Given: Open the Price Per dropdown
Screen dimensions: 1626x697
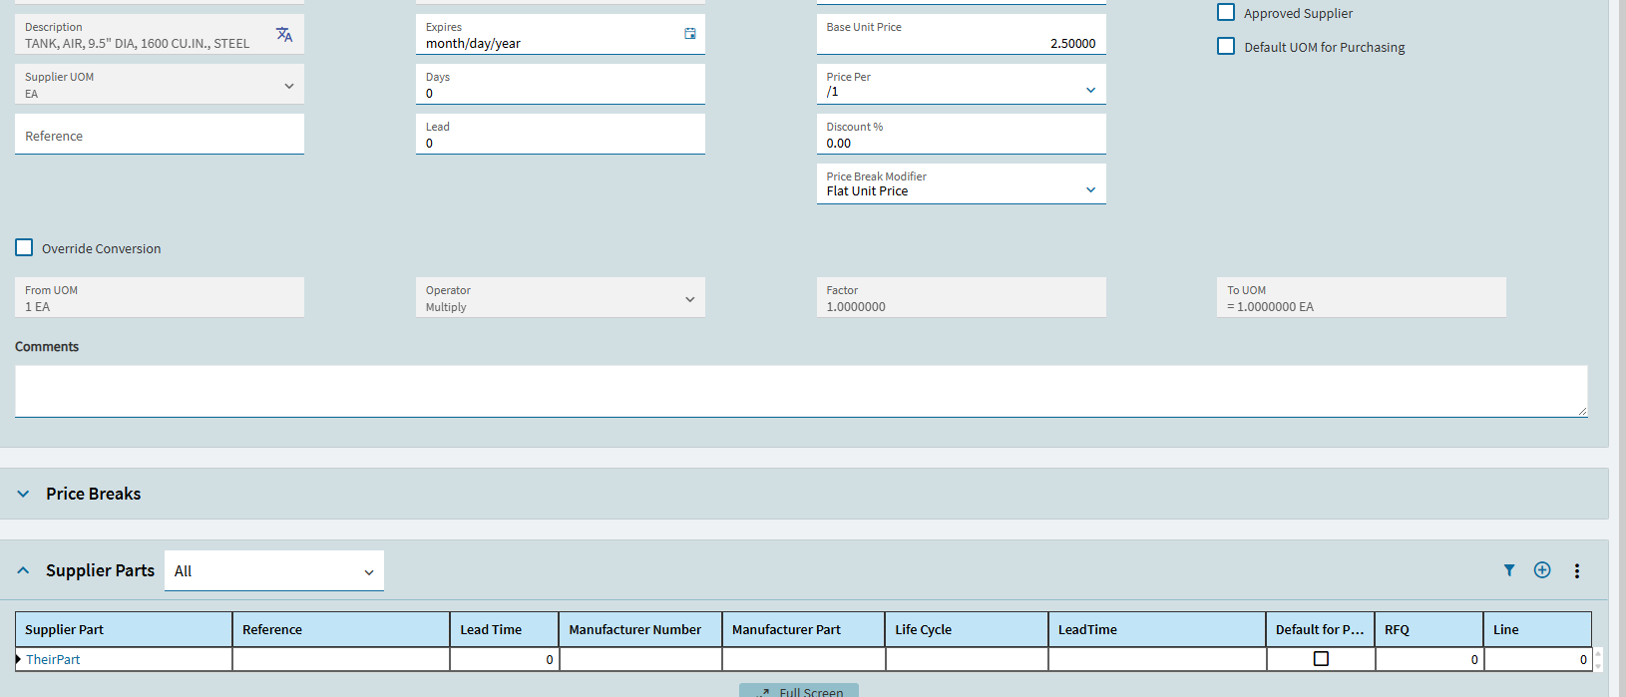Looking at the screenshot, I should (961, 85).
